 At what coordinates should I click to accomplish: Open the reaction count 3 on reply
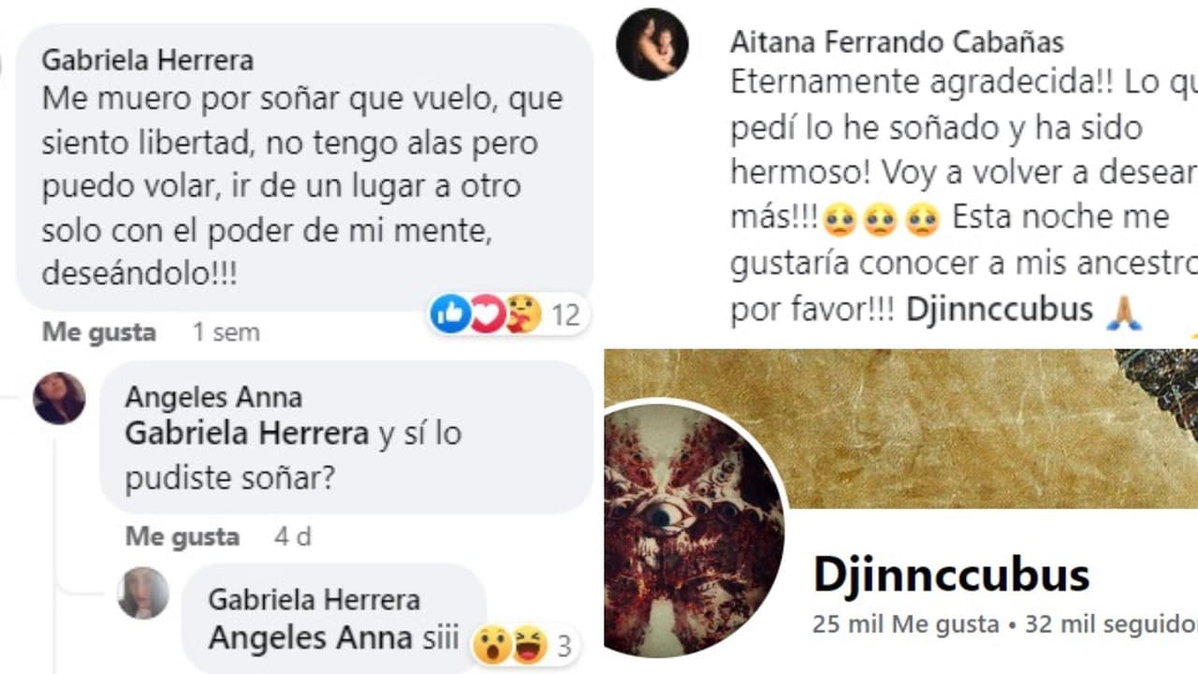[562, 646]
